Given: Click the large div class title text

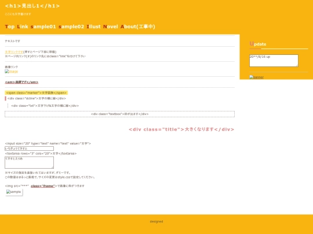Looking at the screenshot, I should tap(181, 129).
